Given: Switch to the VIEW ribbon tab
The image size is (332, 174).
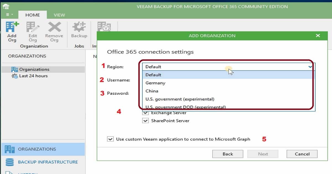Looking at the screenshot, I should (59, 15).
